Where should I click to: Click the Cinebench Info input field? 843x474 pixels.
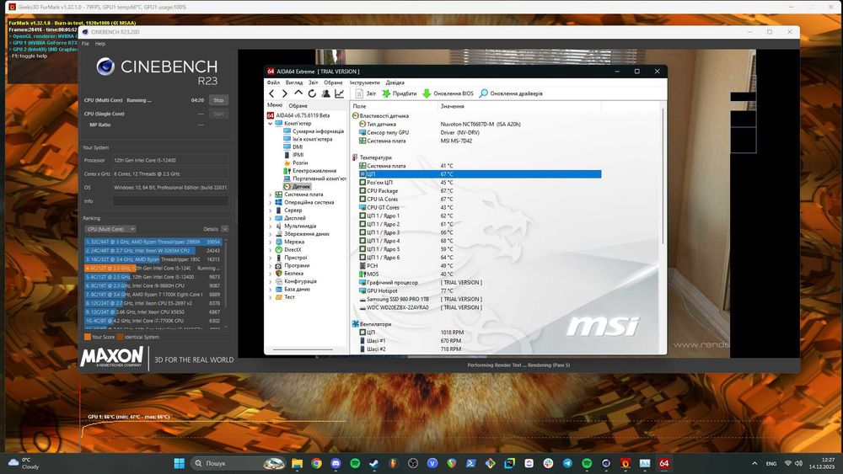tap(170, 201)
